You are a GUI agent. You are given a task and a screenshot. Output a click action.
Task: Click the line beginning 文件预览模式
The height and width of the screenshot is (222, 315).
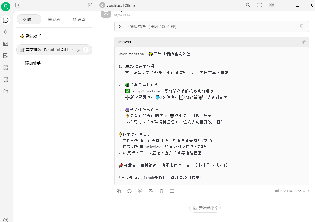click(165, 141)
